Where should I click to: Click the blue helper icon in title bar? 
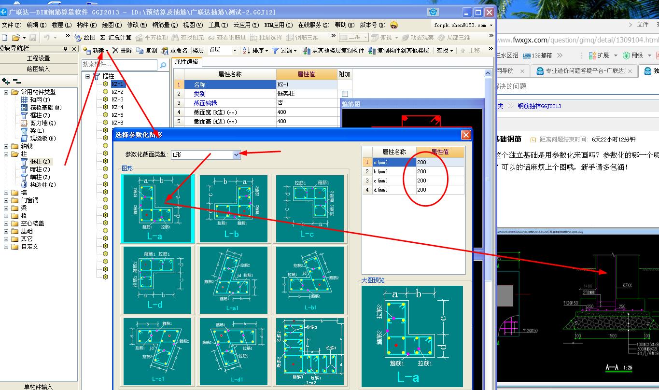click(434, 12)
